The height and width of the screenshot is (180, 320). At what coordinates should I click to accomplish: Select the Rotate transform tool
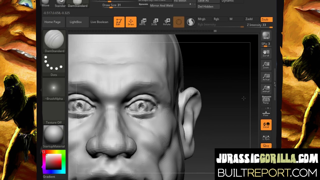[167, 22]
